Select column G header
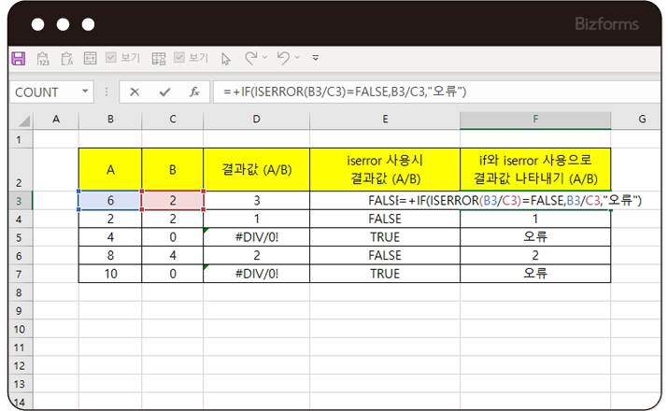This screenshot has width=668, height=411. click(x=636, y=120)
